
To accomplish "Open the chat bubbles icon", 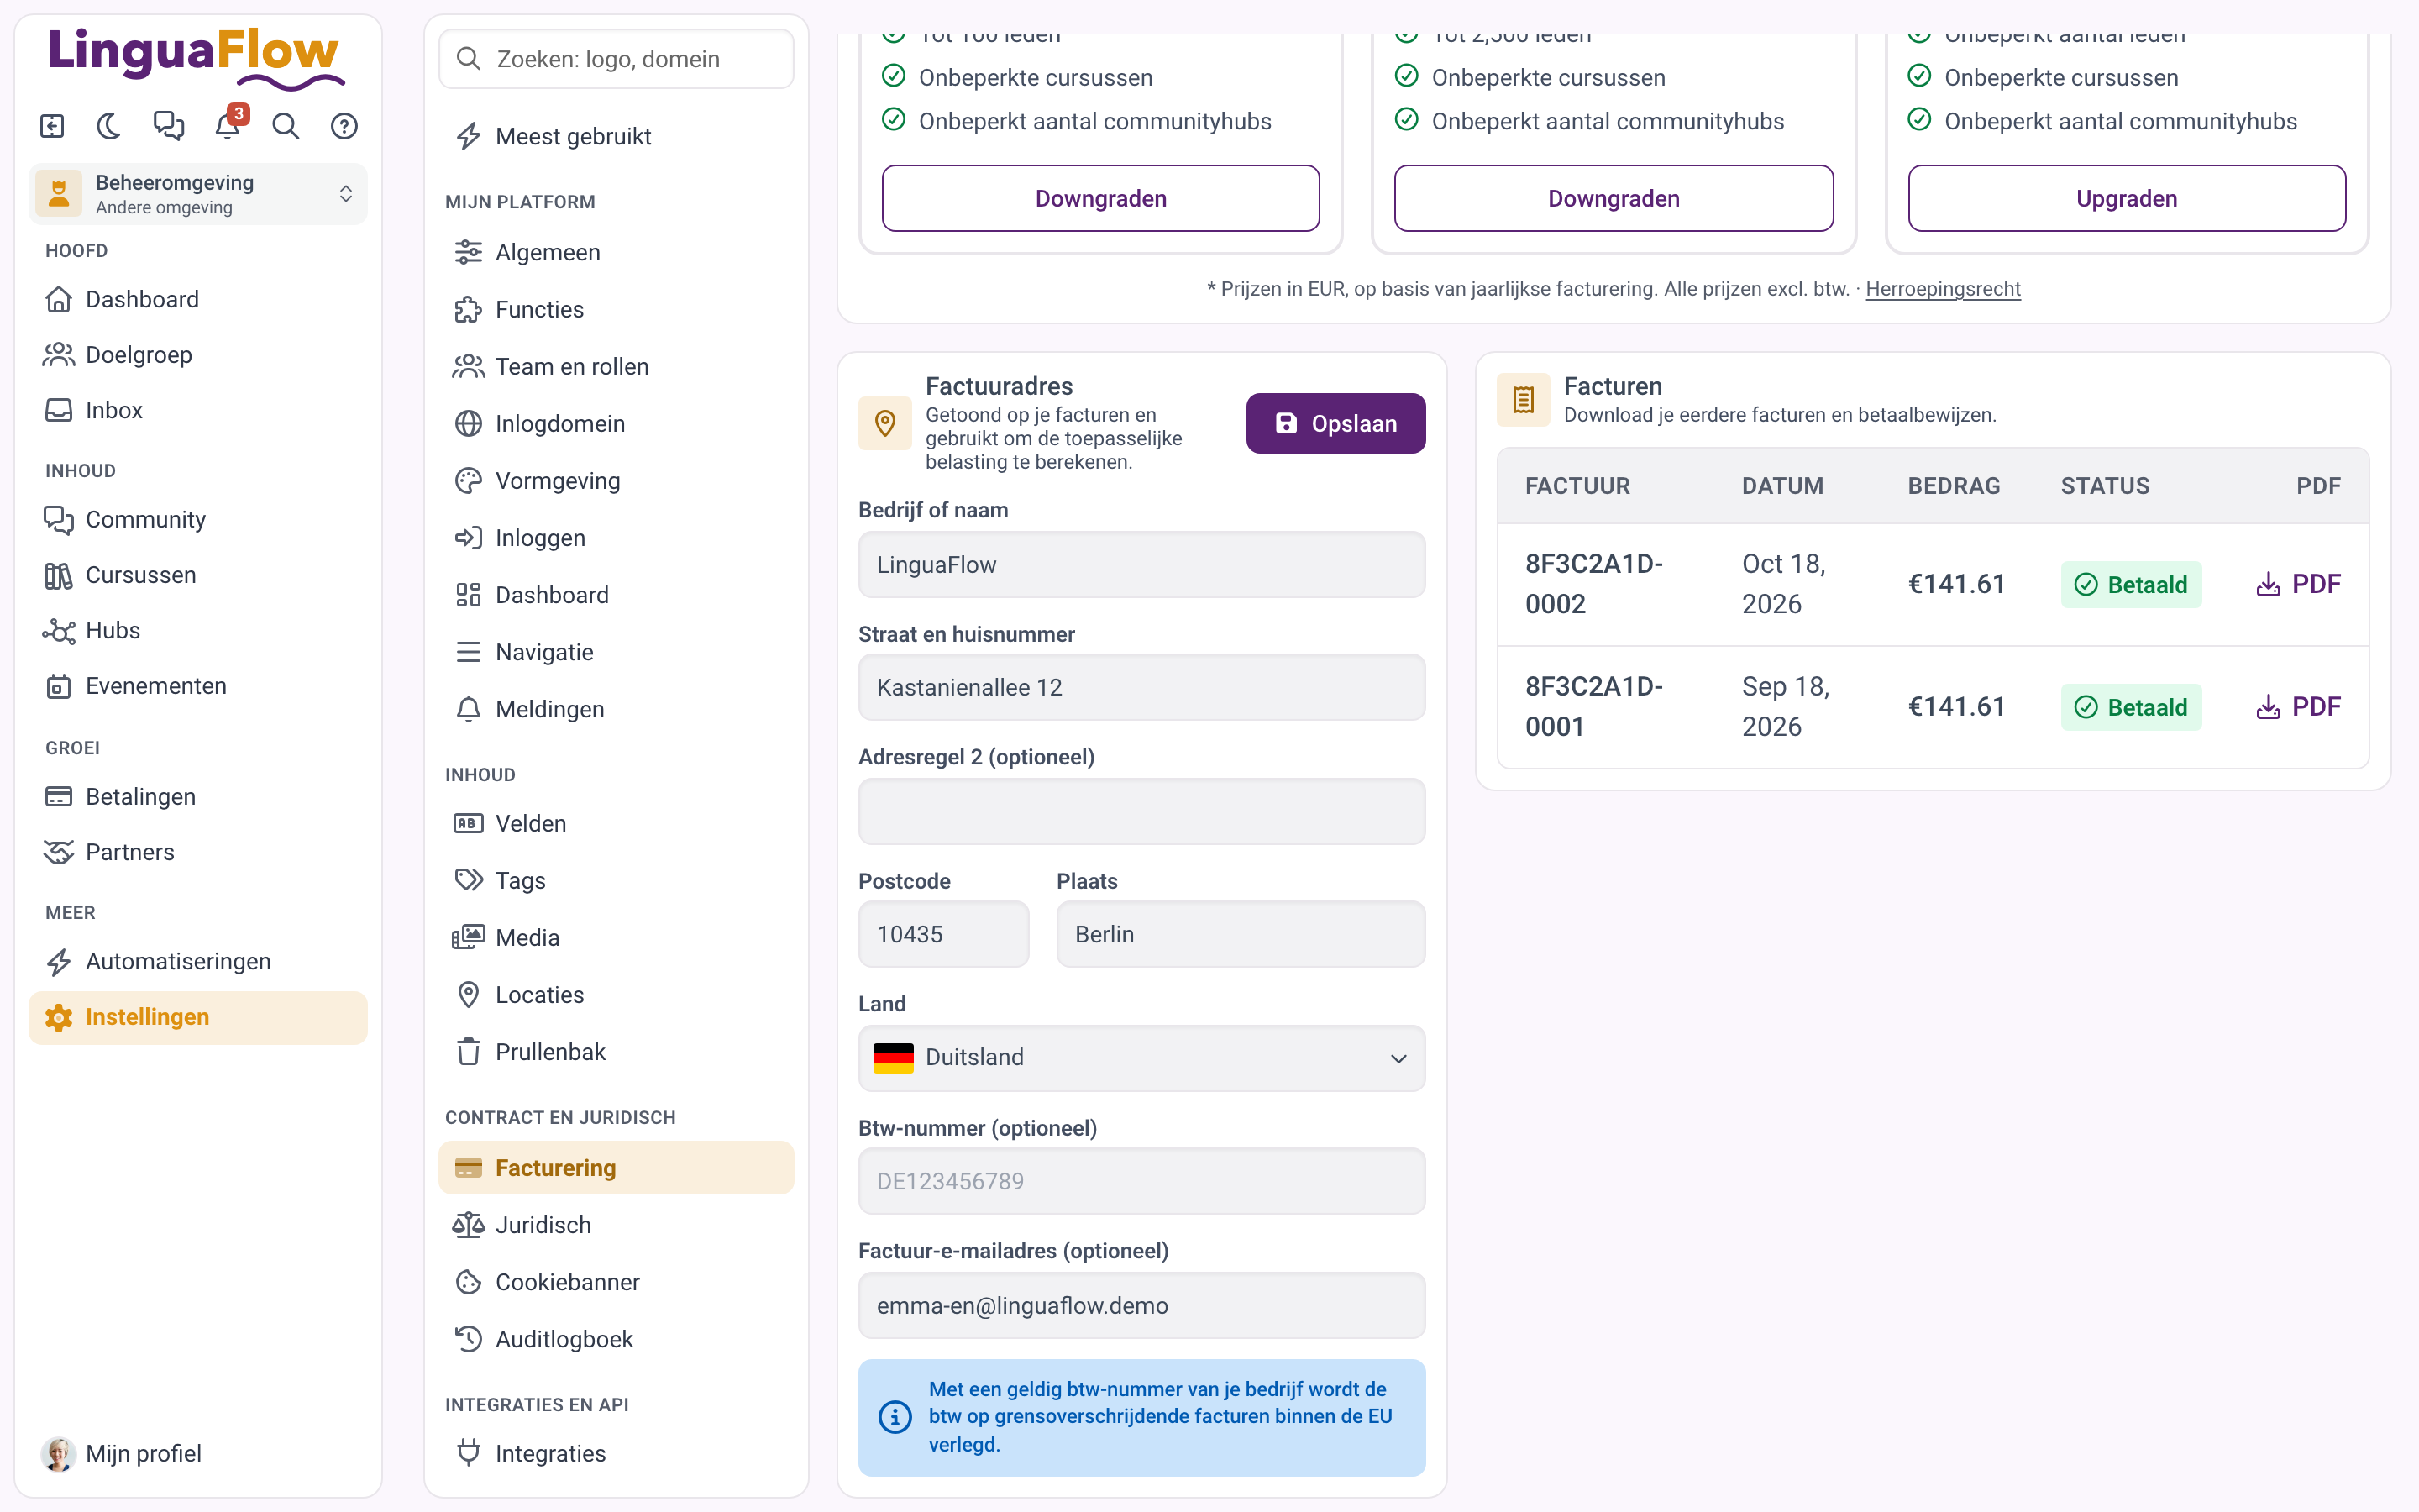I will click(x=169, y=126).
